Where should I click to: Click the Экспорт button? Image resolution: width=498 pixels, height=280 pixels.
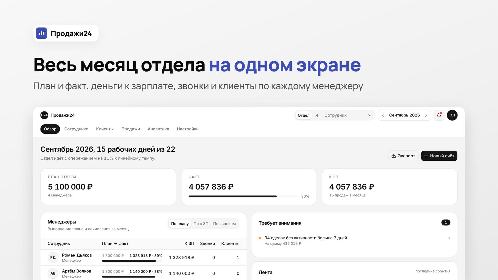pyautogui.click(x=403, y=156)
